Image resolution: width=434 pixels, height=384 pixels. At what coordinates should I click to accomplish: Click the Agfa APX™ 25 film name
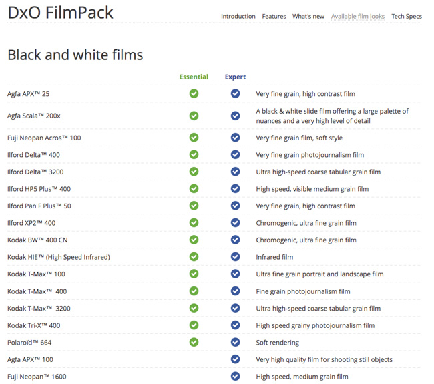point(28,94)
